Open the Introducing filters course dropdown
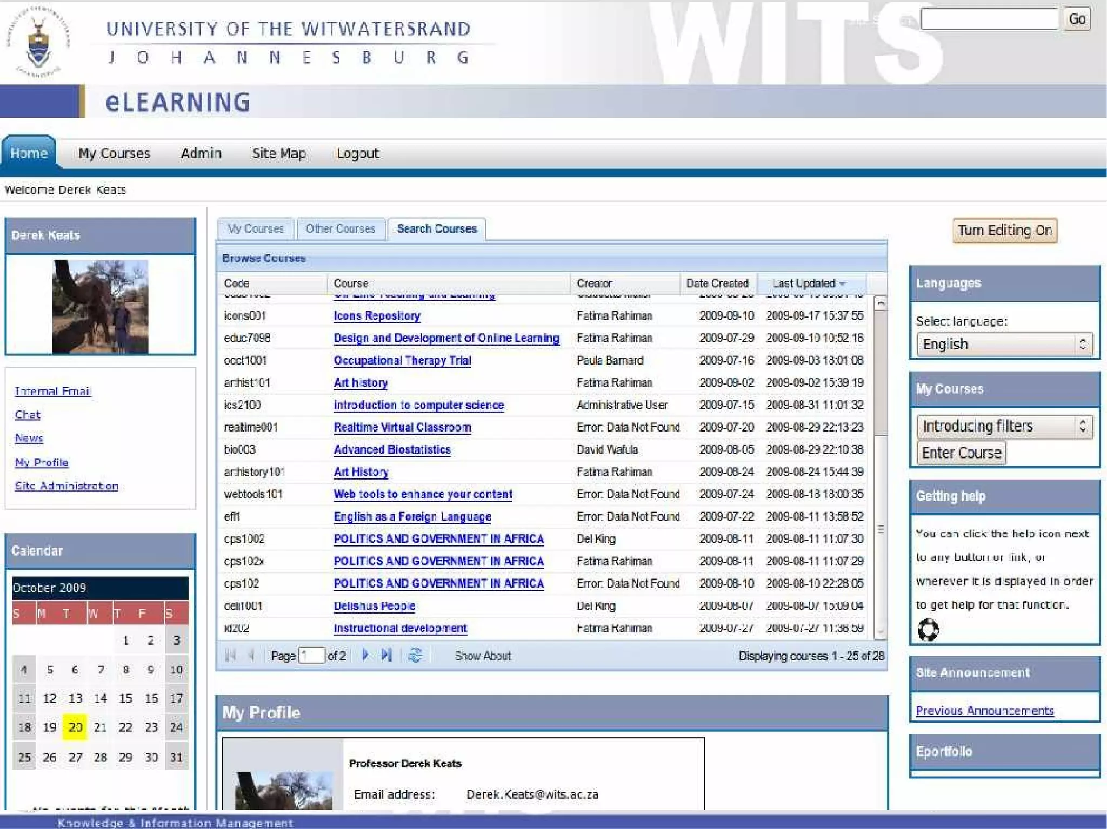This screenshot has height=829, width=1107. click(x=1004, y=426)
